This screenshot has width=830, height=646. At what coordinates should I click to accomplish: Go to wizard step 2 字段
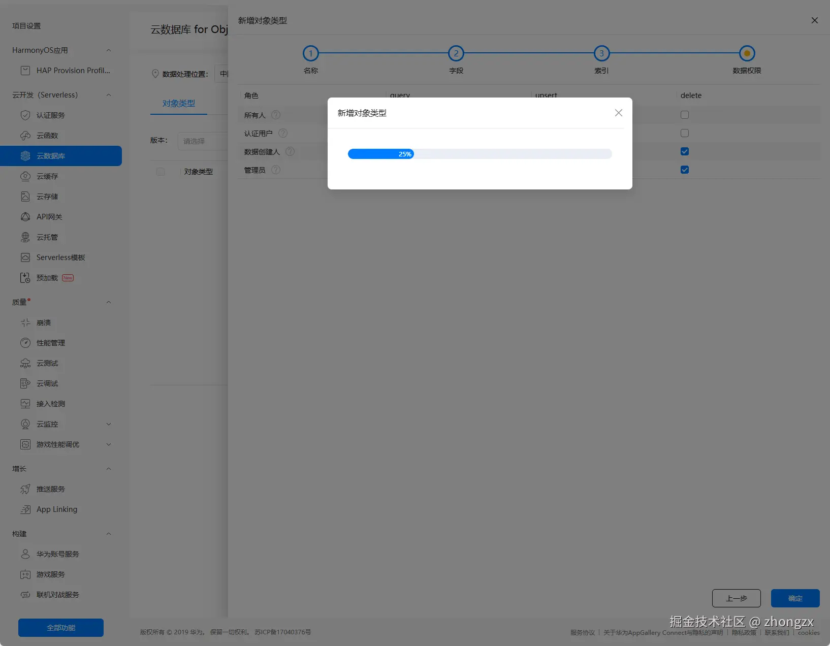[x=456, y=53]
